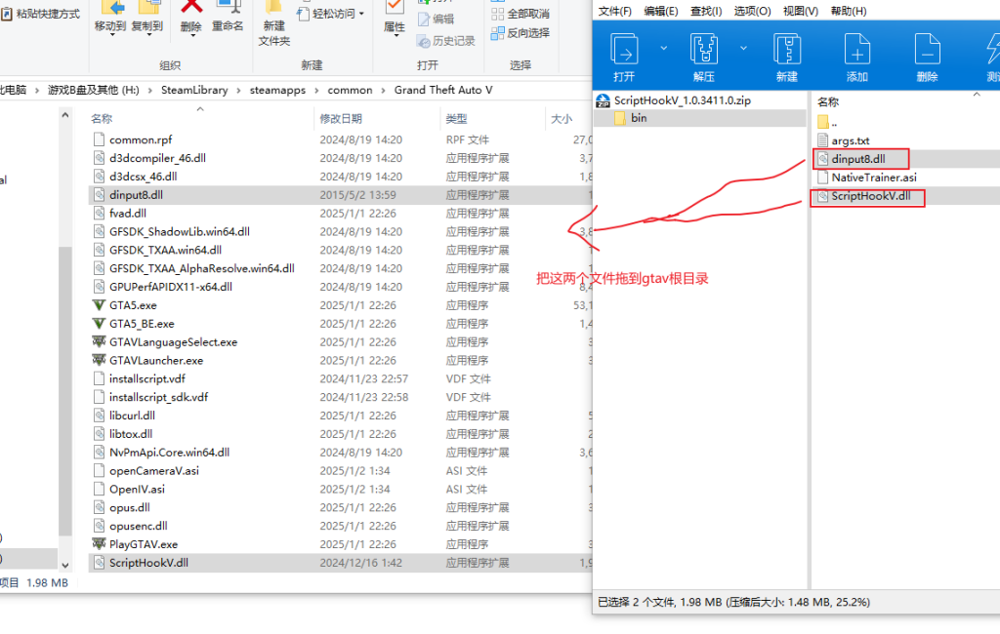Screen dimensions: 1000x634
Task: Expand chevron after SteamLibrary breadcrumb
Action: [x=238, y=91]
